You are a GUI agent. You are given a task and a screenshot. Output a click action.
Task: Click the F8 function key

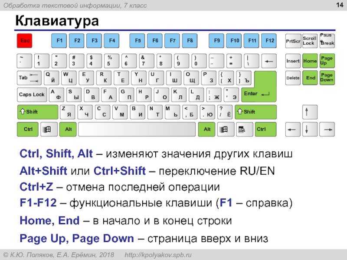[x=190, y=41]
